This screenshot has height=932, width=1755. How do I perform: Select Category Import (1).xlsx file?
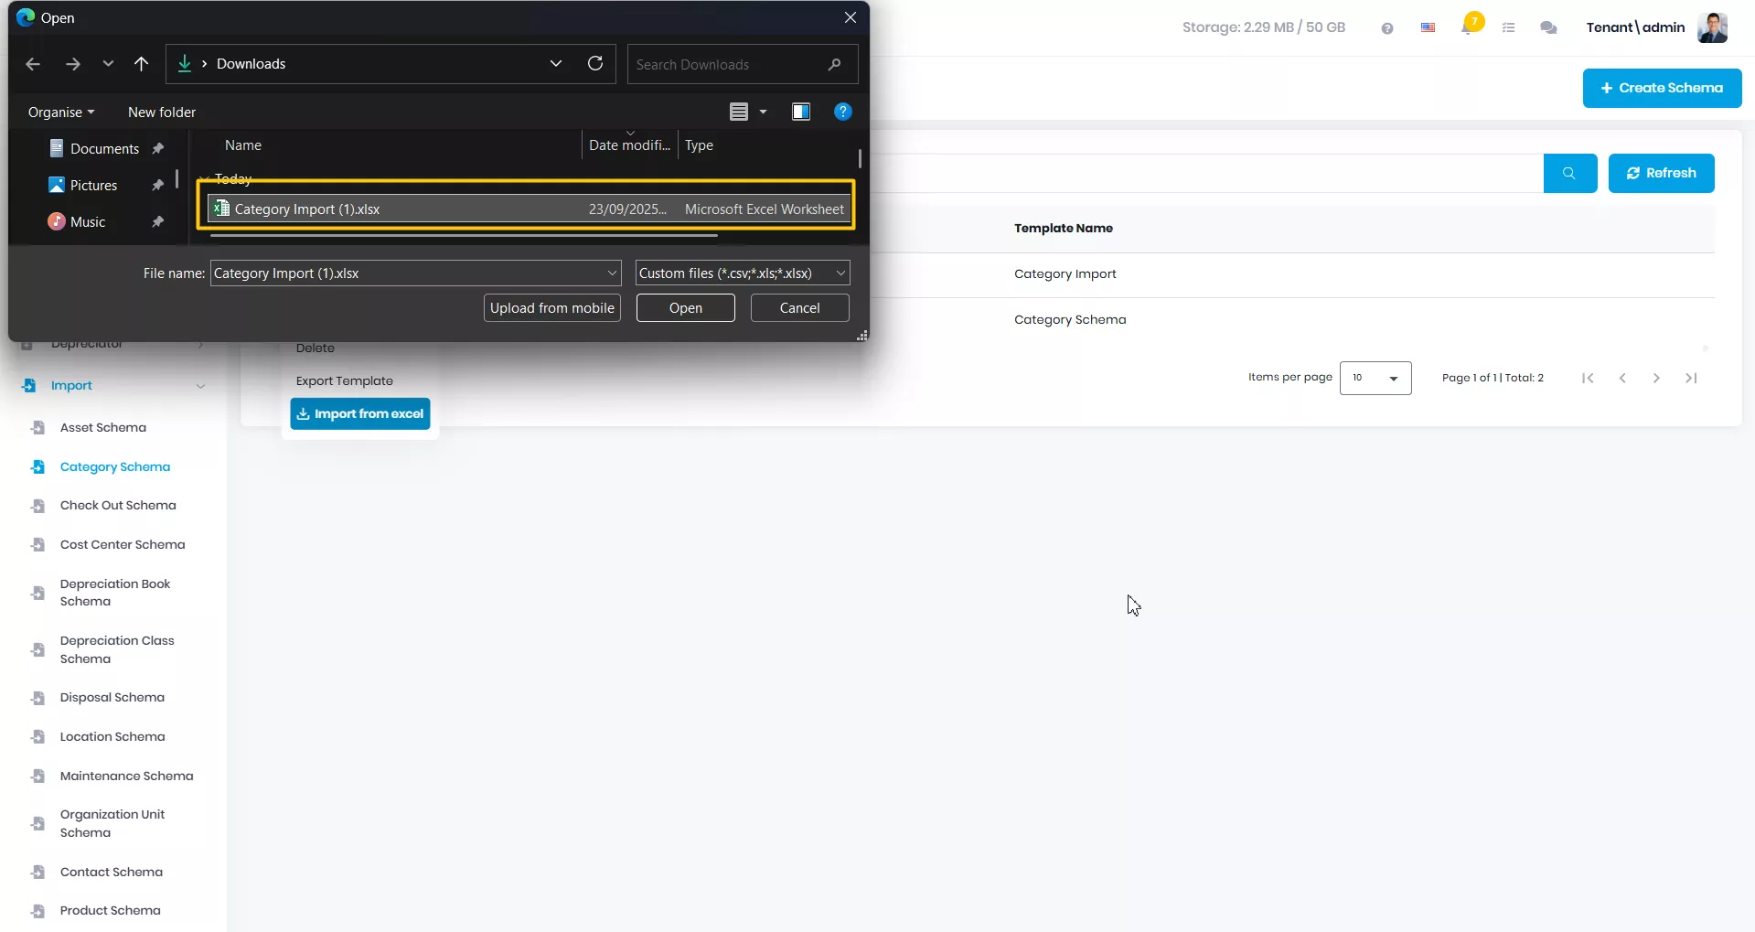(529, 209)
